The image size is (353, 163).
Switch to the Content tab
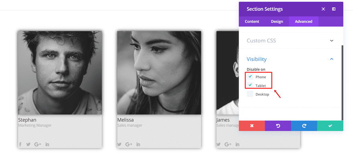(x=252, y=22)
